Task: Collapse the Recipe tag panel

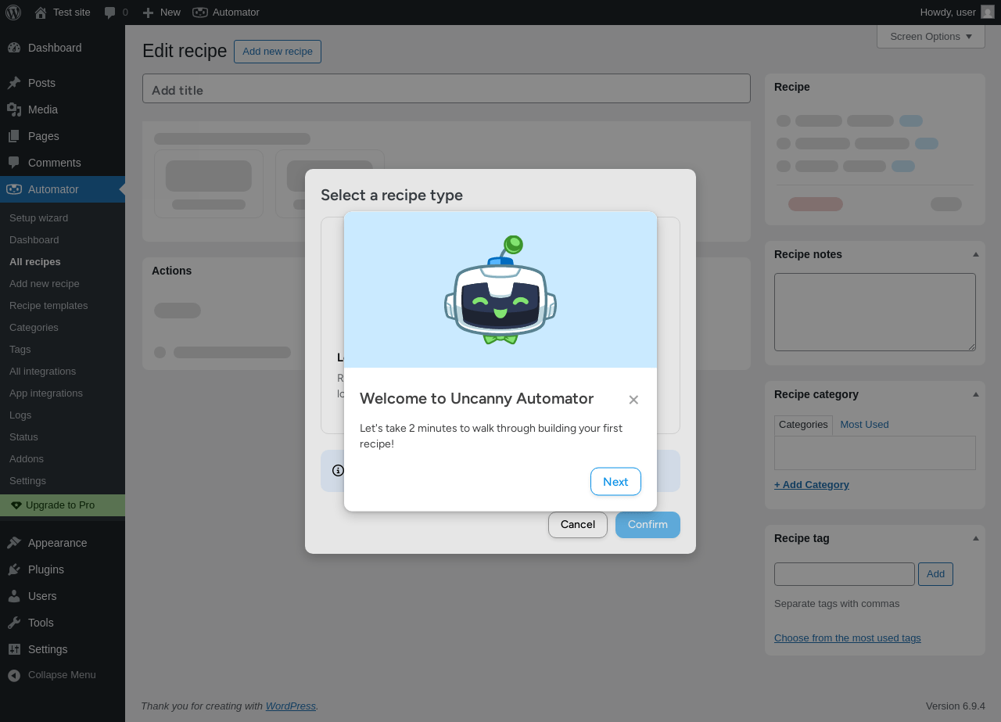Action: [975, 538]
